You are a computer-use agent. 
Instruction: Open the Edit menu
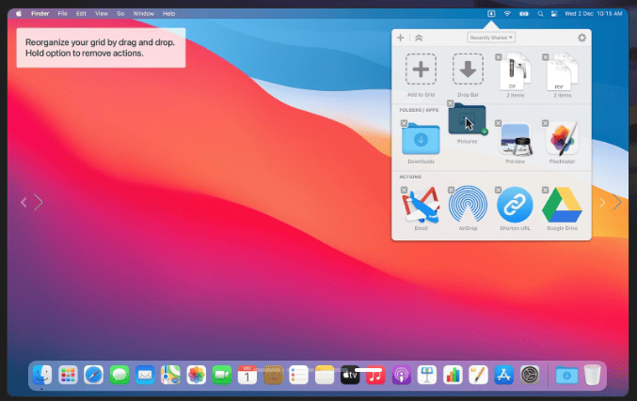[81, 14]
